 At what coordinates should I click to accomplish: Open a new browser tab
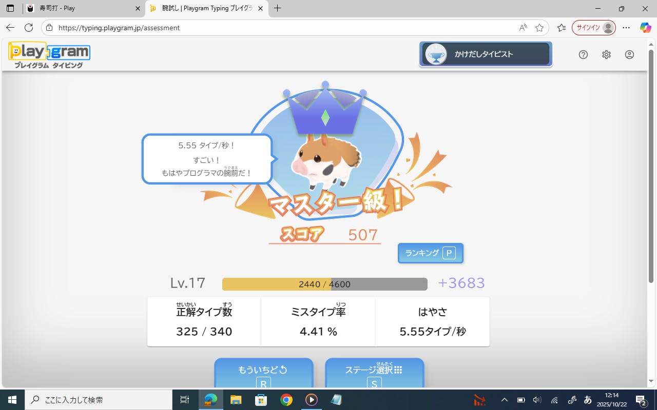pyautogui.click(x=278, y=9)
